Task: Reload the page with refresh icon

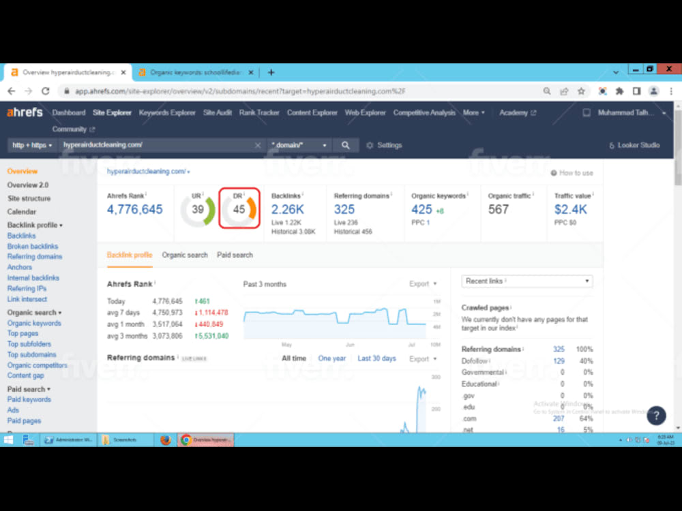Action: [46, 91]
